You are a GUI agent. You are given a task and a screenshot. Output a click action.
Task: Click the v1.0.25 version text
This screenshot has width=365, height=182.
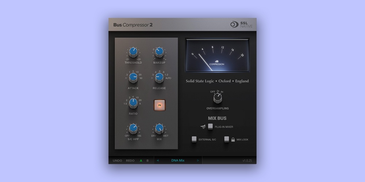(247, 161)
